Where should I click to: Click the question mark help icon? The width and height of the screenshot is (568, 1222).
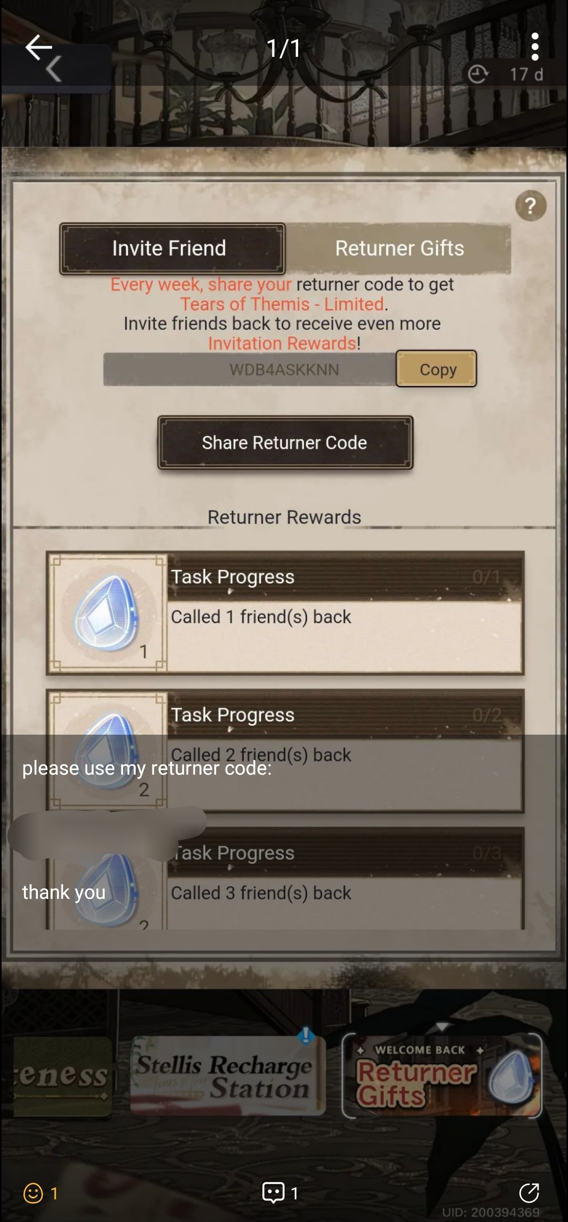coord(531,206)
